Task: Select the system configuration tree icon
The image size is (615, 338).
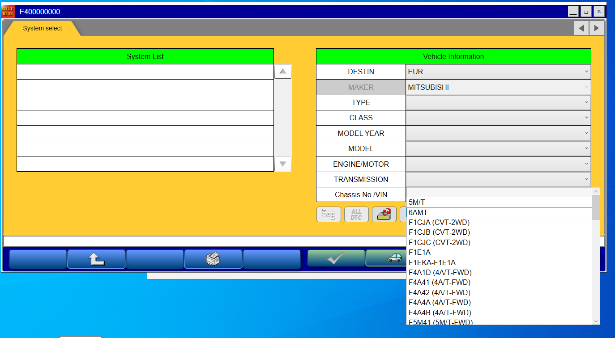Action: coord(329,214)
